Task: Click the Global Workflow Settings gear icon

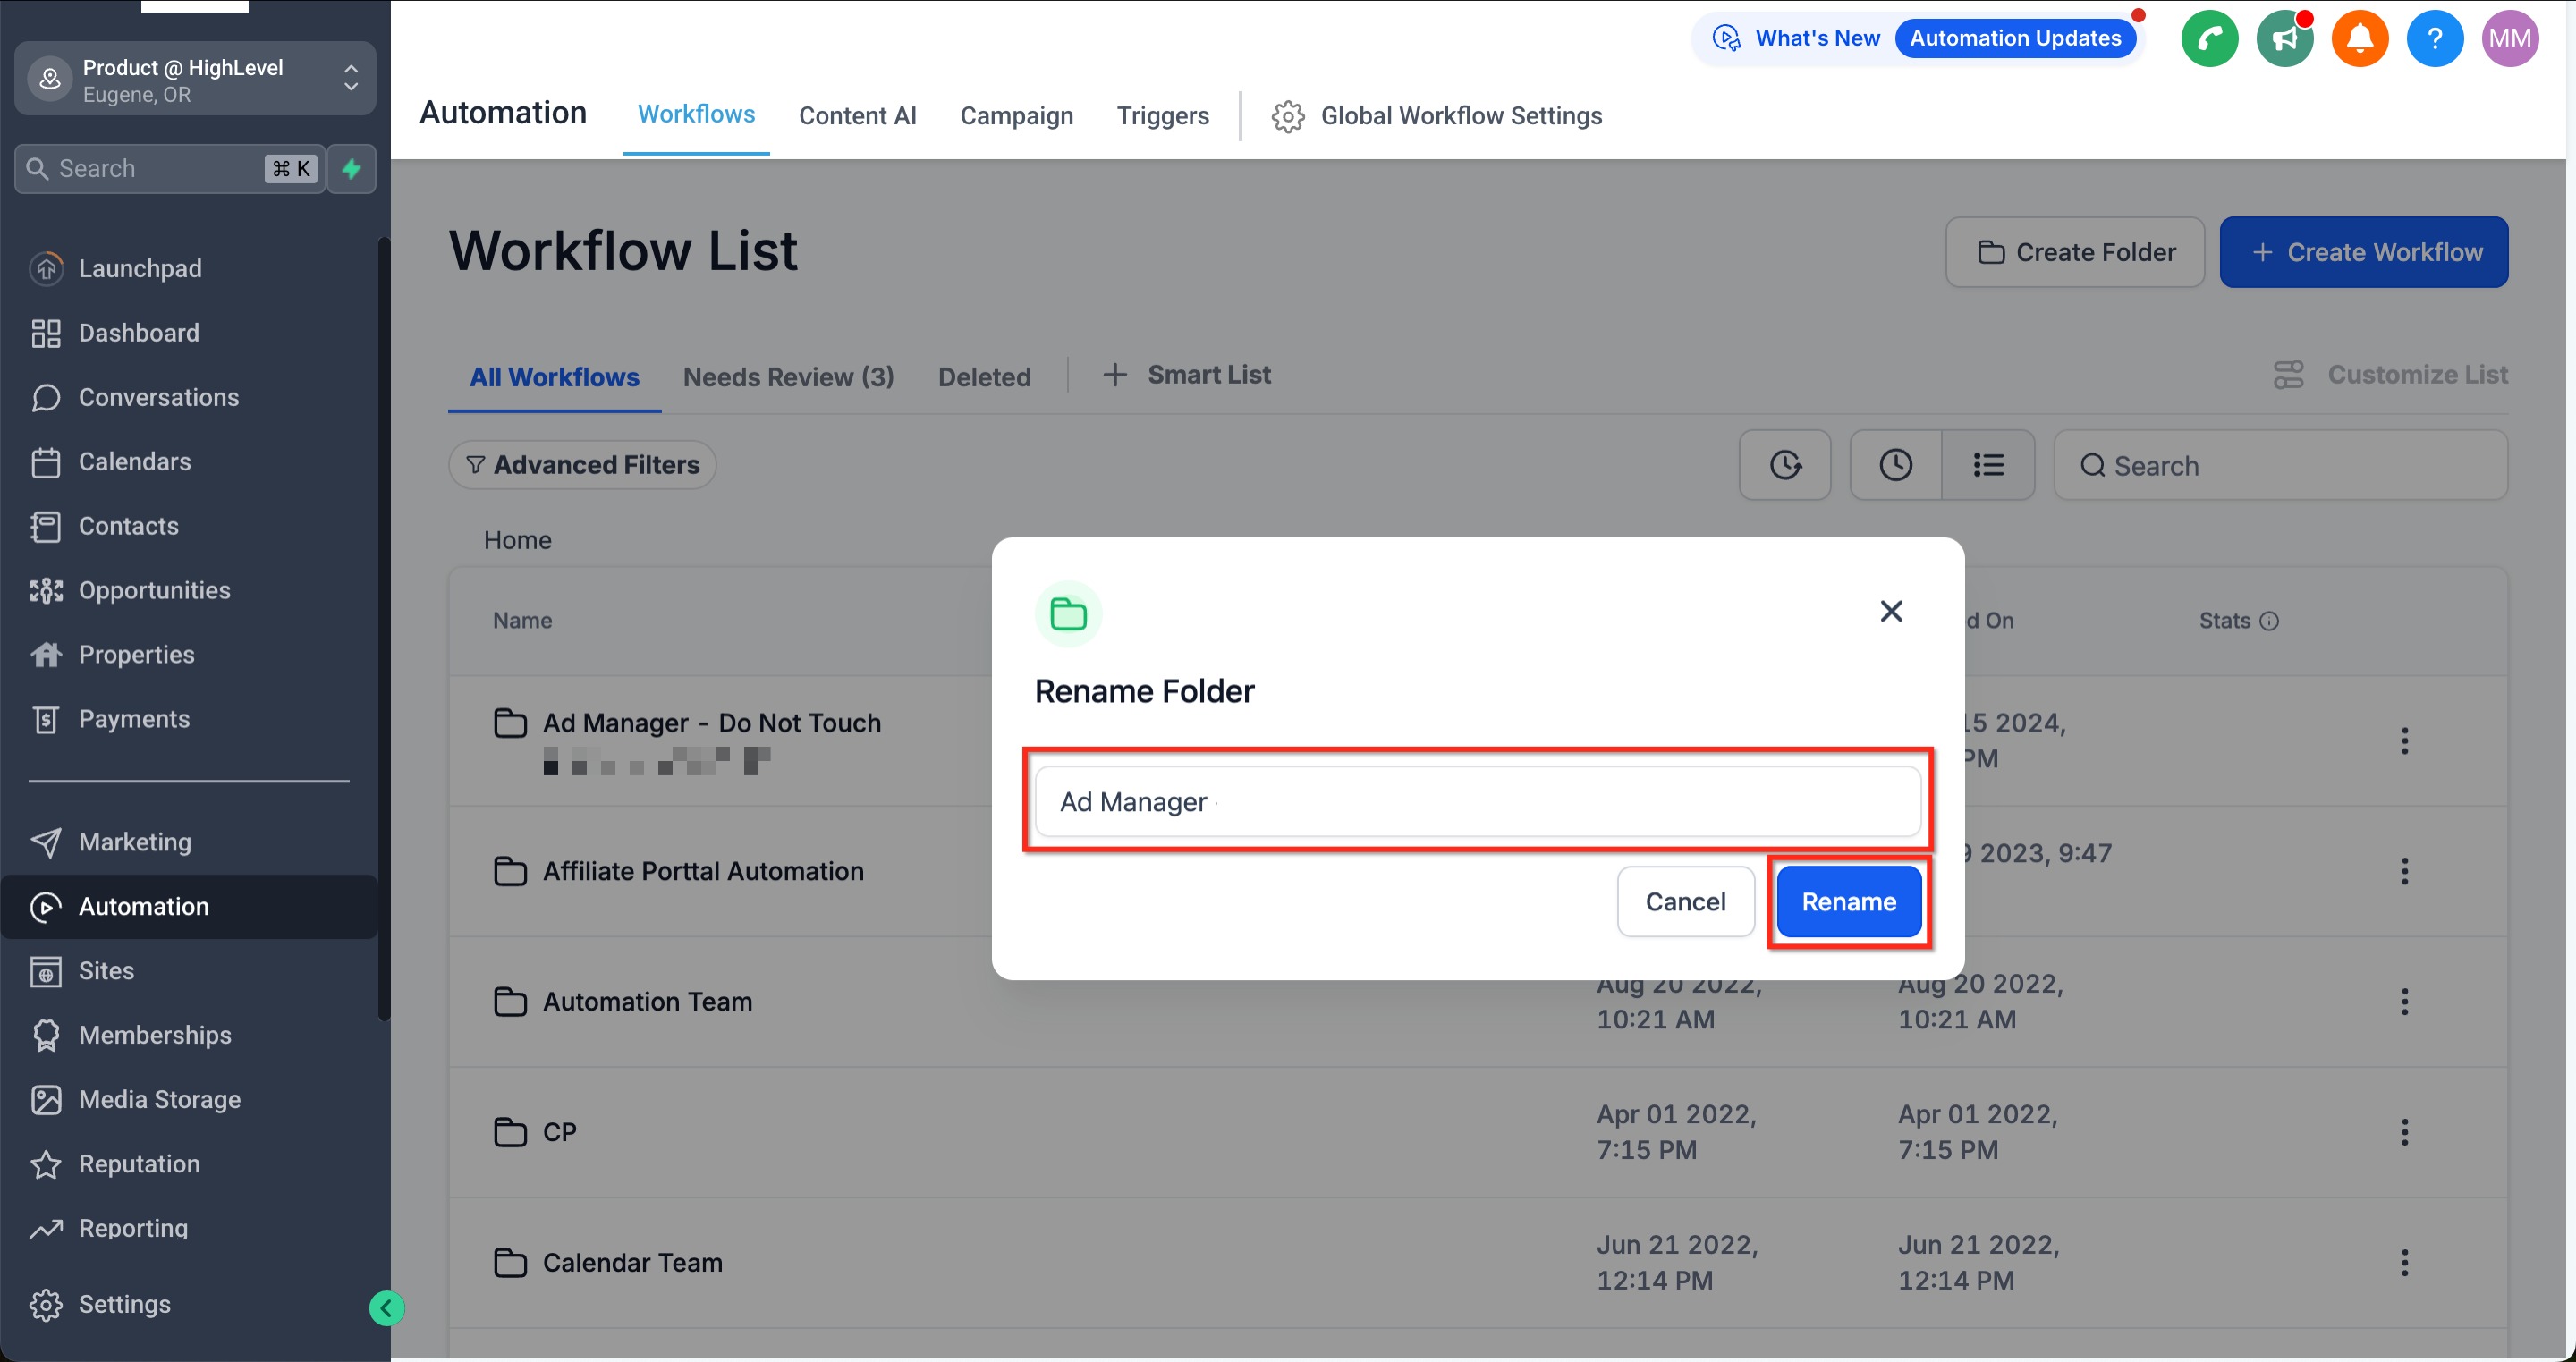Action: [1287, 116]
